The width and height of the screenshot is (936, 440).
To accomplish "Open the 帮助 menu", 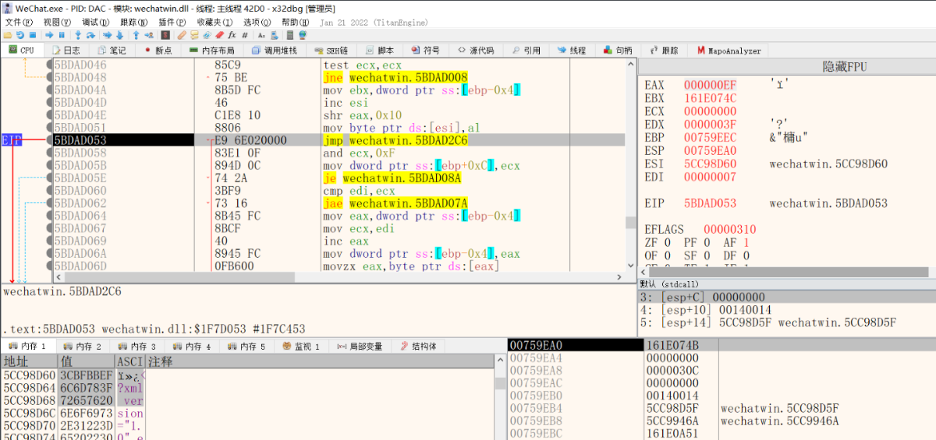I will coord(295,22).
